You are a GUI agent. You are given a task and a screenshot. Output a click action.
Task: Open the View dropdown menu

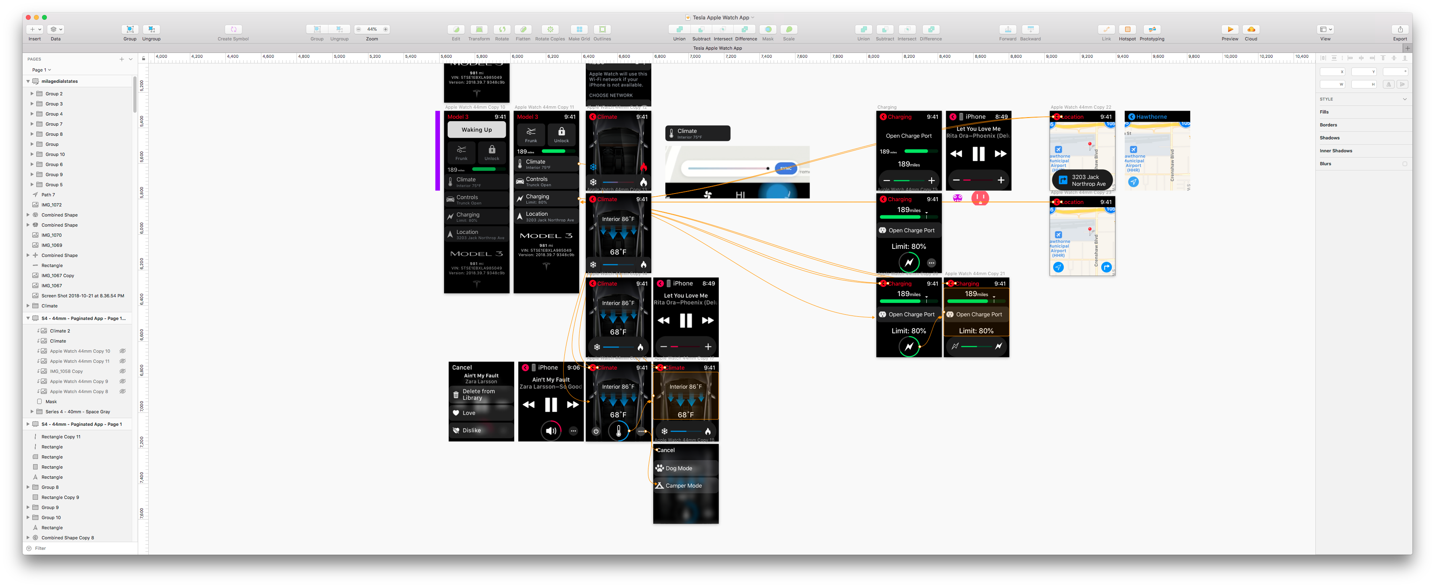[1325, 29]
